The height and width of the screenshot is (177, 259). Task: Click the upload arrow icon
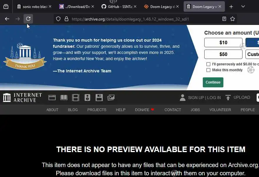pos(228,98)
